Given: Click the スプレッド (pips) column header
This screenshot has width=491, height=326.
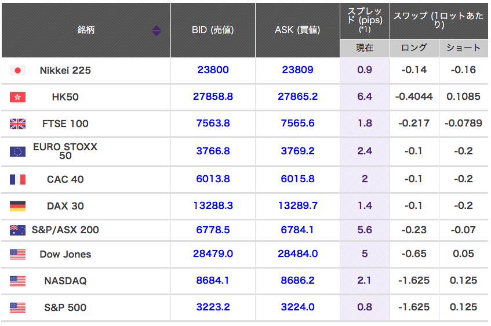Looking at the screenshot, I should (364, 20).
